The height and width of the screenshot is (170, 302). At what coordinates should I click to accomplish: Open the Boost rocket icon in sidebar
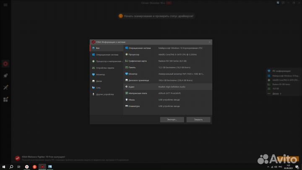coord(5,76)
